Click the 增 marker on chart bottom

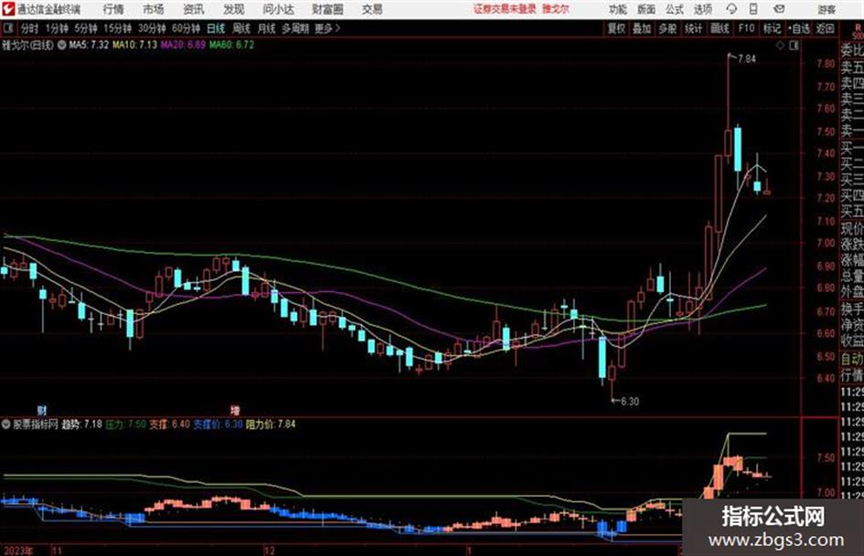click(235, 410)
